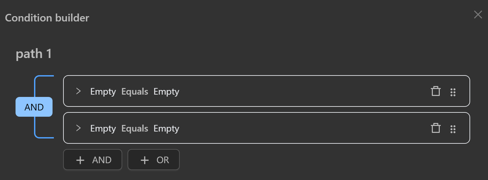Add a new AND condition

[x=93, y=160]
